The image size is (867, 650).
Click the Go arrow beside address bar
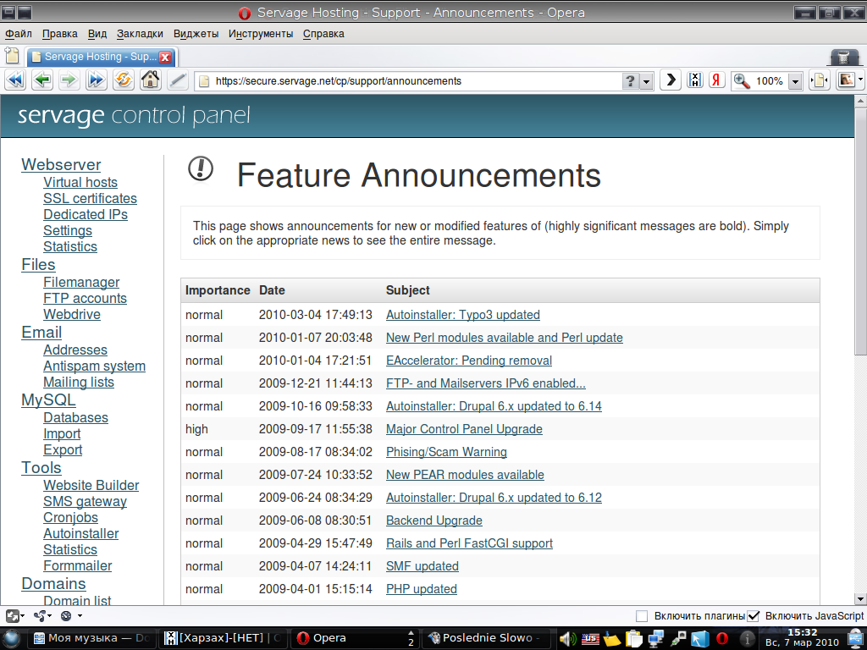671,80
